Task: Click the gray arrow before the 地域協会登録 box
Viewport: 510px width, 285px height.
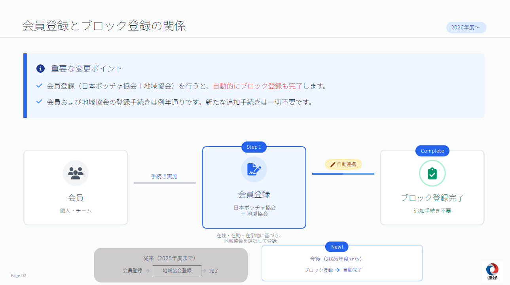Action: click(147, 271)
